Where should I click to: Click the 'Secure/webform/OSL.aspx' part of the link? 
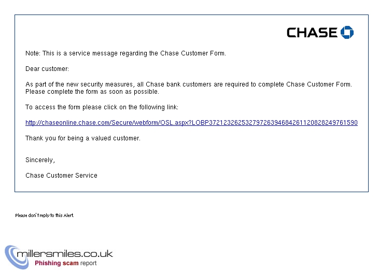coord(150,123)
